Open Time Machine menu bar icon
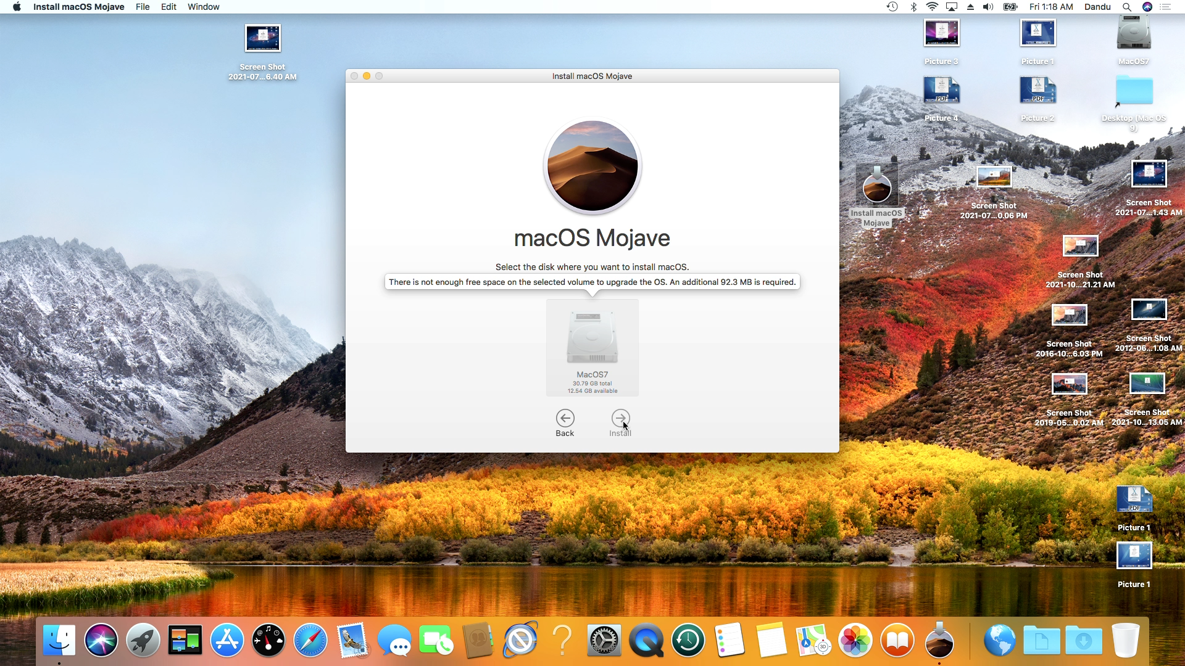Screen dimensions: 1185x666 892,7
